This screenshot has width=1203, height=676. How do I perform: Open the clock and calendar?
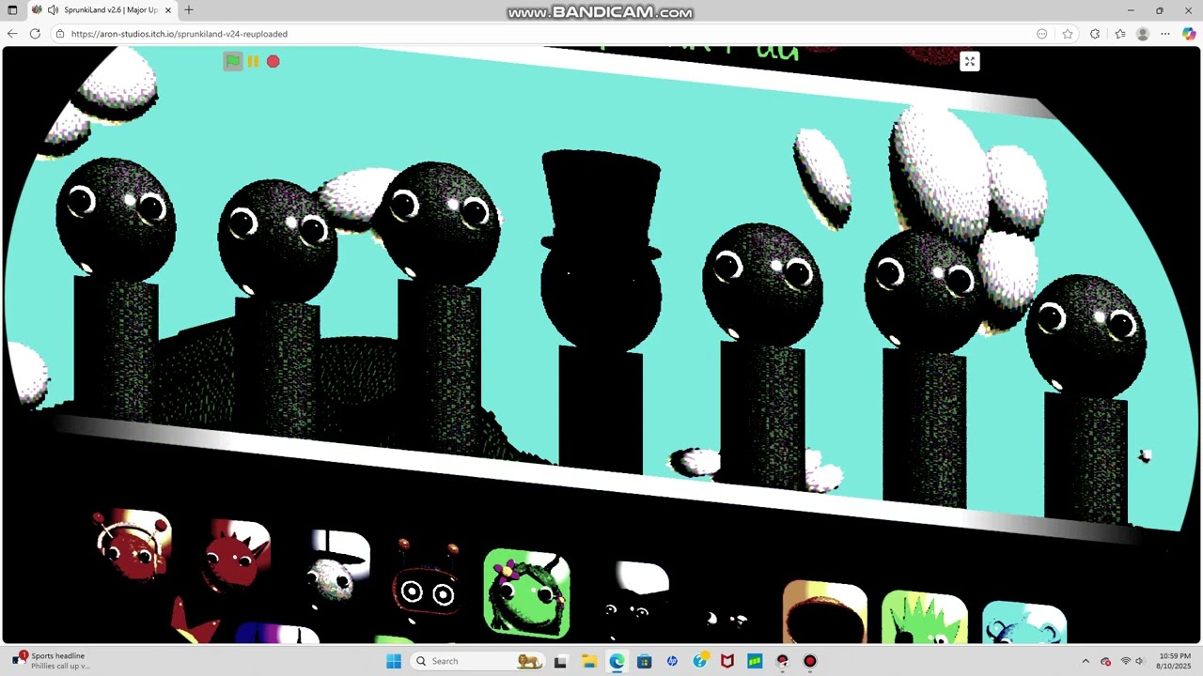click(1175, 661)
